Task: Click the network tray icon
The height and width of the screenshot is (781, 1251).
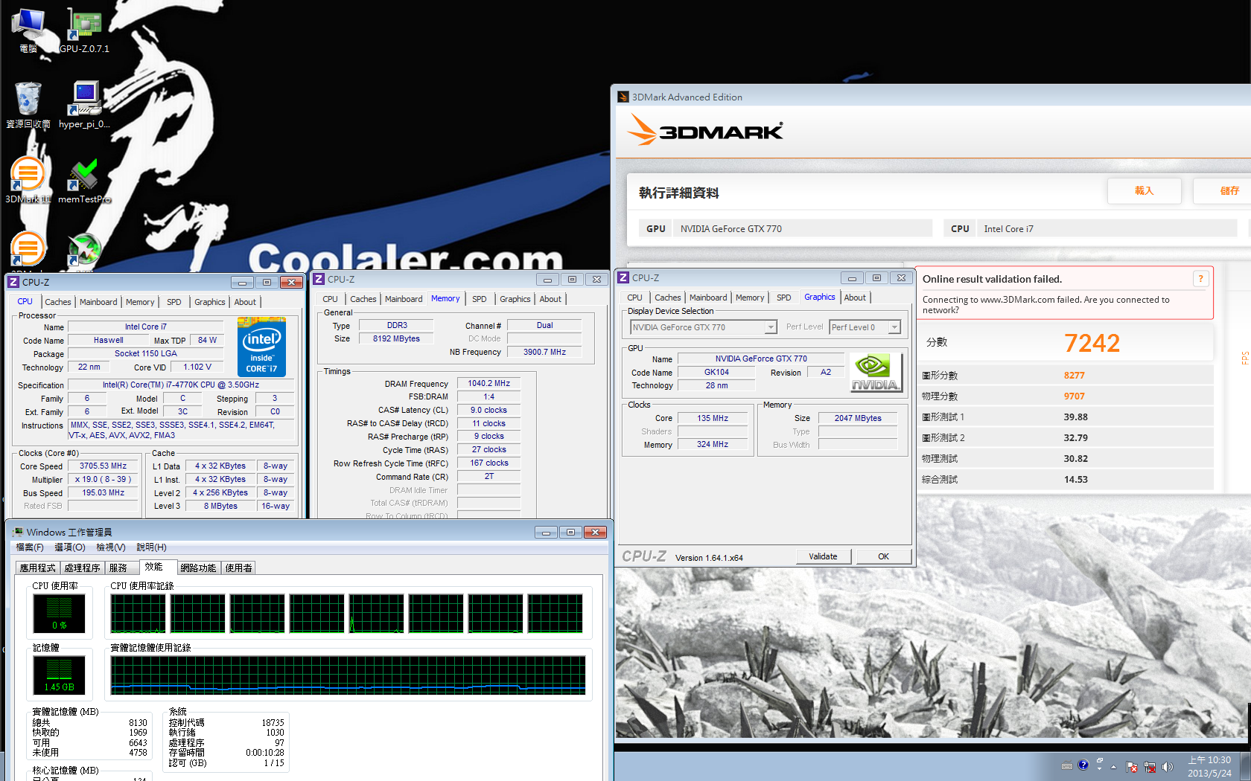Action: coord(1150,767)
